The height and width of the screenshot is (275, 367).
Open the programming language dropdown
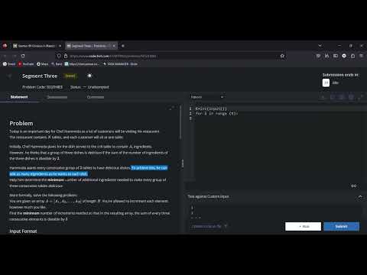(x=207, y=97)
